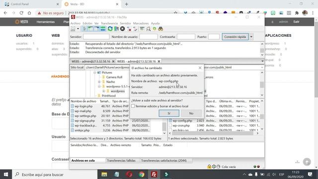Select wp-config.php in the remote file list
Screen dimensions: 318x179
182,121
